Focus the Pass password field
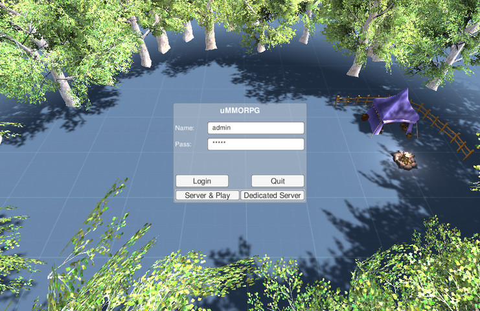This screenshot has width=480, height=311. click(256, 144)
